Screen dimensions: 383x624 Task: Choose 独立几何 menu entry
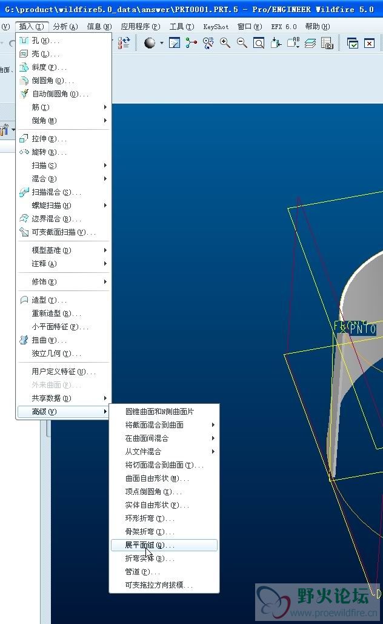point(64,354)
